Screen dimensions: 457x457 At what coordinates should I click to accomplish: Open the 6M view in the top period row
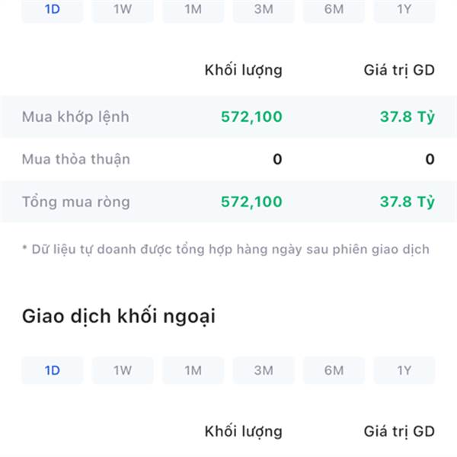[334, 11]
